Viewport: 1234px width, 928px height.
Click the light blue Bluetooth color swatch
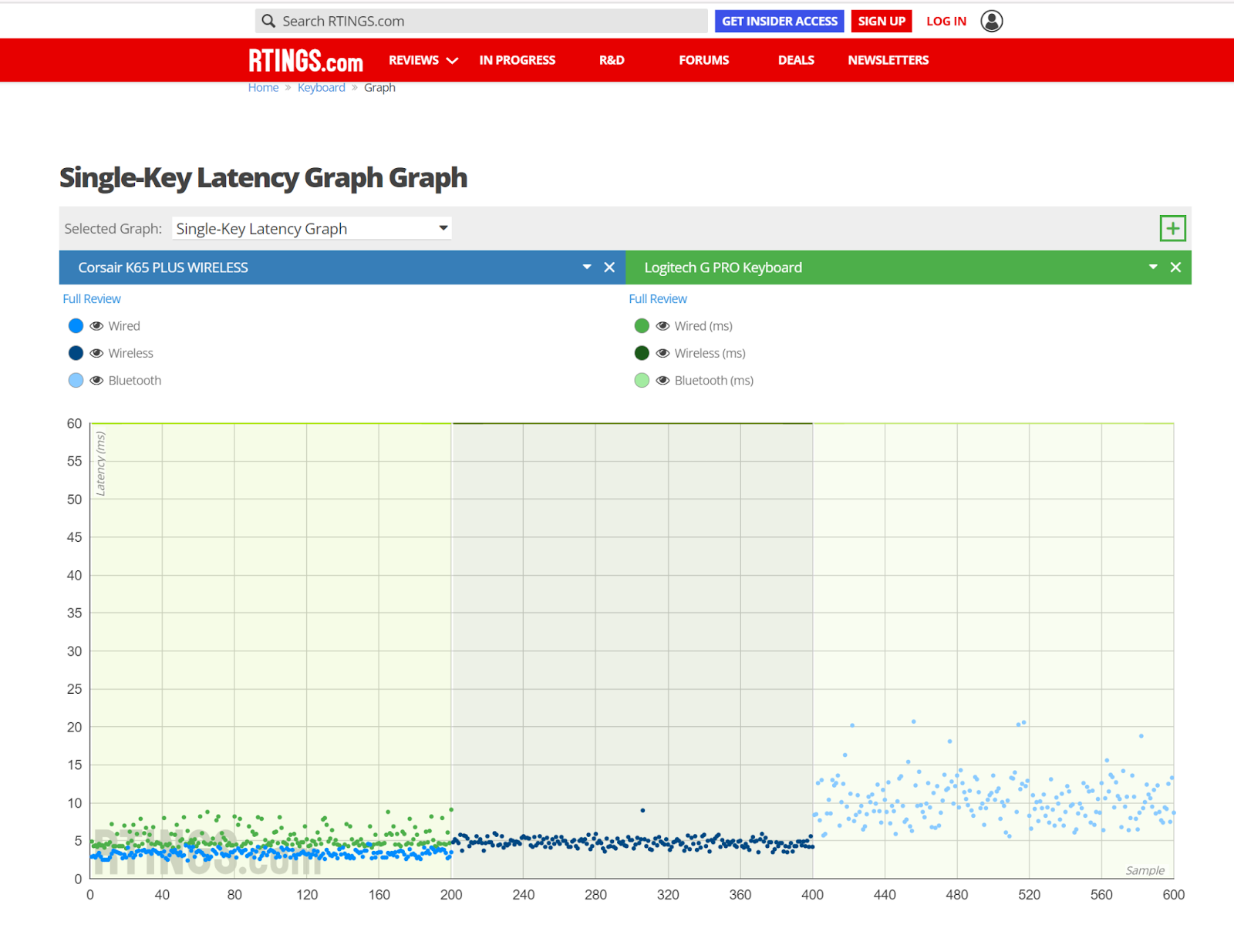point(76,380)
